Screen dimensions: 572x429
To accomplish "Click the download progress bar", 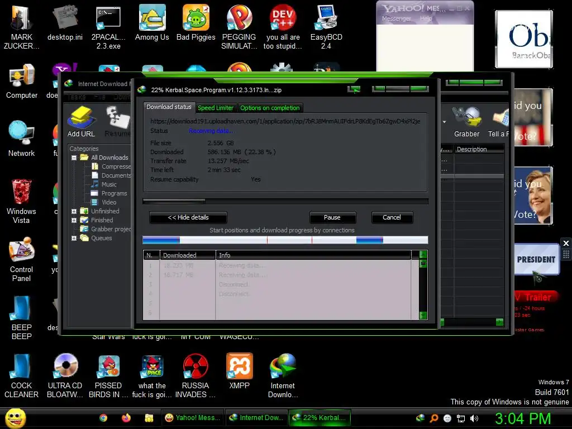I will click(x=285, y=201).
